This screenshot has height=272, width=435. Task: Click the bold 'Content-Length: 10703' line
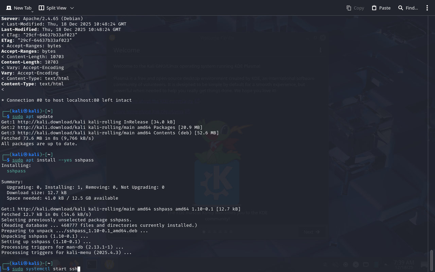point(30,62)
